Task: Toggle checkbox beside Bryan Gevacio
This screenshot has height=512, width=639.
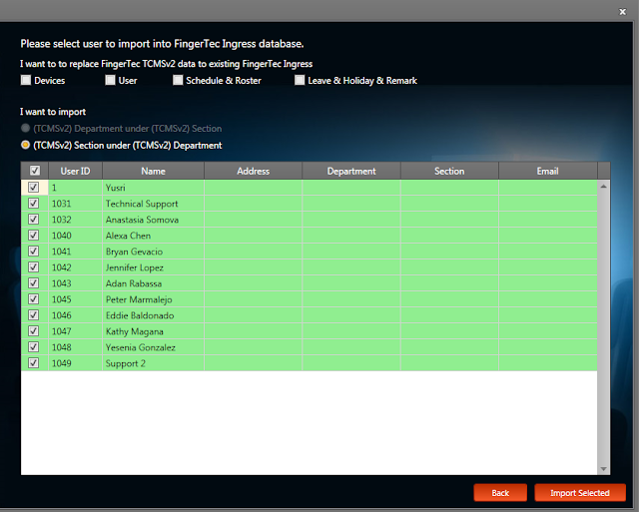Action: point(33,251)
